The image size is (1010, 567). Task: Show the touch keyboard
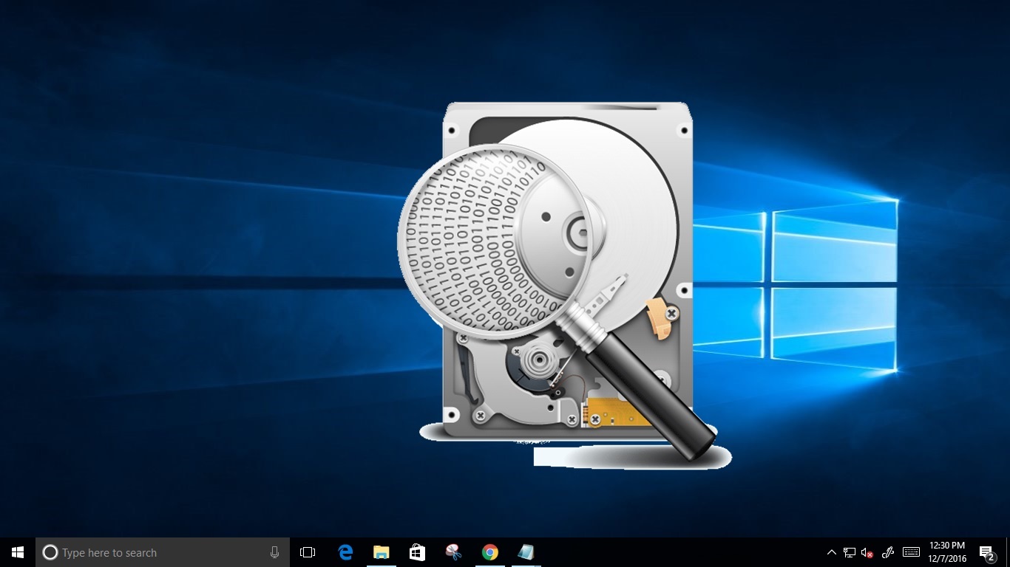click(x=912, y=552)
